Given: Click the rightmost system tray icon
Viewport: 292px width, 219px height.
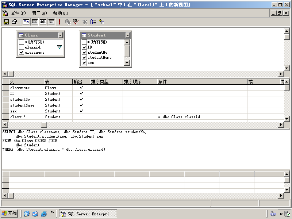Looking at the screenshot, I should [288, 214].
